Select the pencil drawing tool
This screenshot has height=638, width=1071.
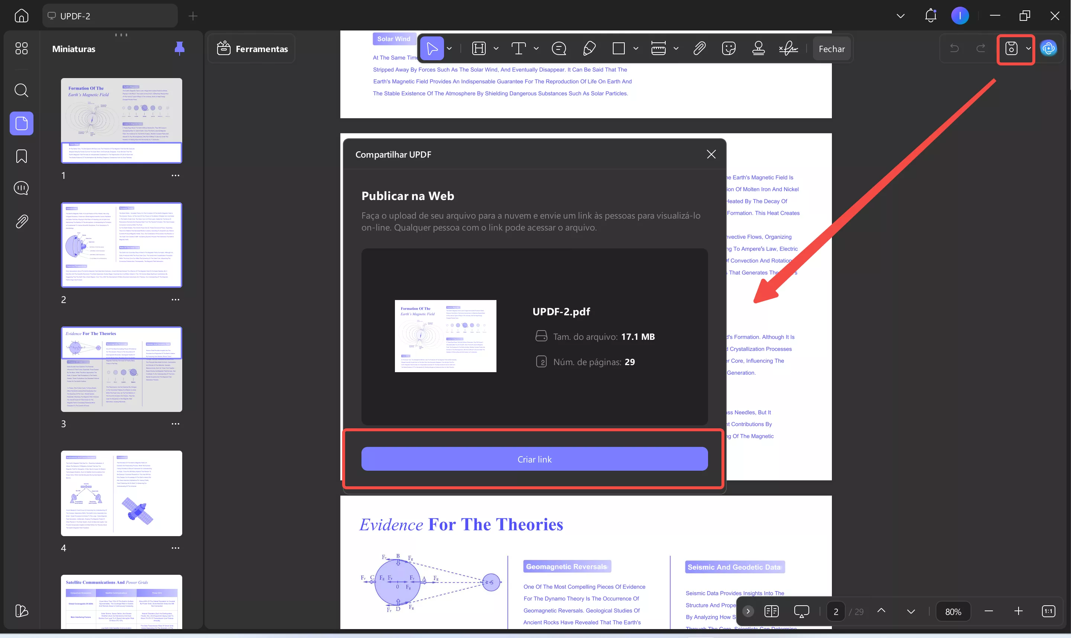(x=589, y=49)
